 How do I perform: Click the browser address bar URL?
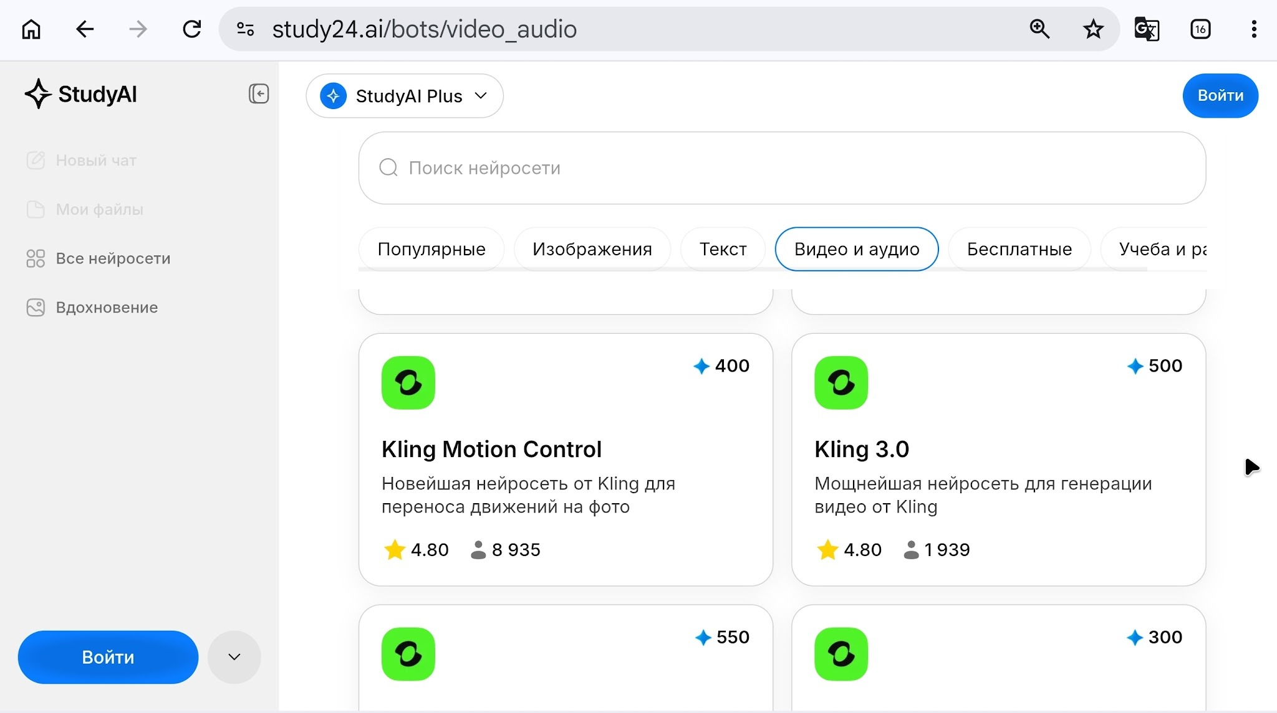pyautogui.click(x=424, y=29)
